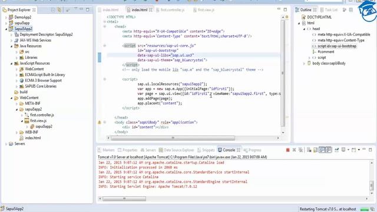Switch to the Snippets tab
This screenshot has width=377, height=212.
[206, 150]
